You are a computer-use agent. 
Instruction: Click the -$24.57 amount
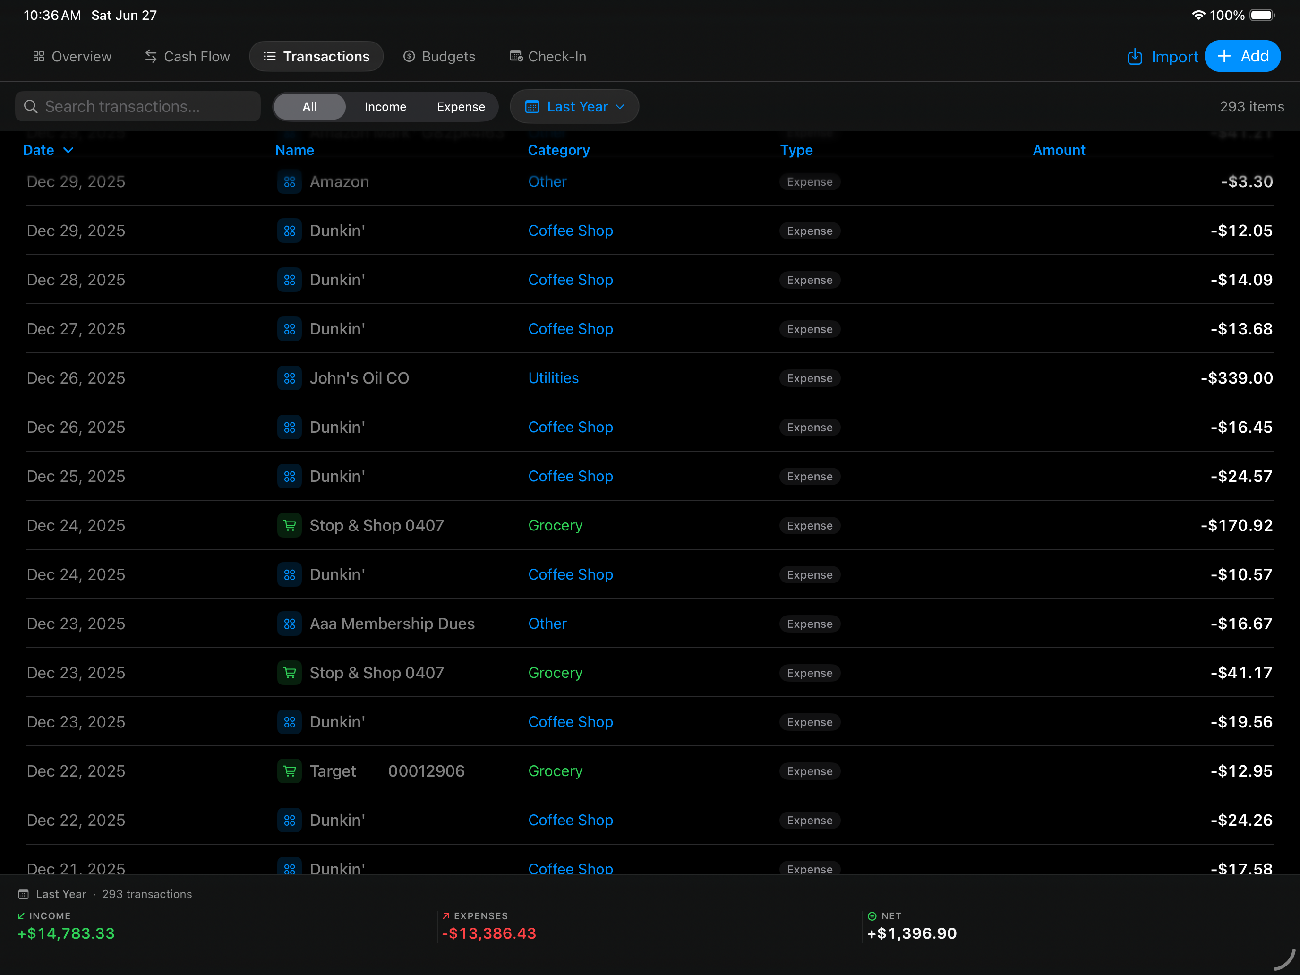click(x=1241, y=476)
